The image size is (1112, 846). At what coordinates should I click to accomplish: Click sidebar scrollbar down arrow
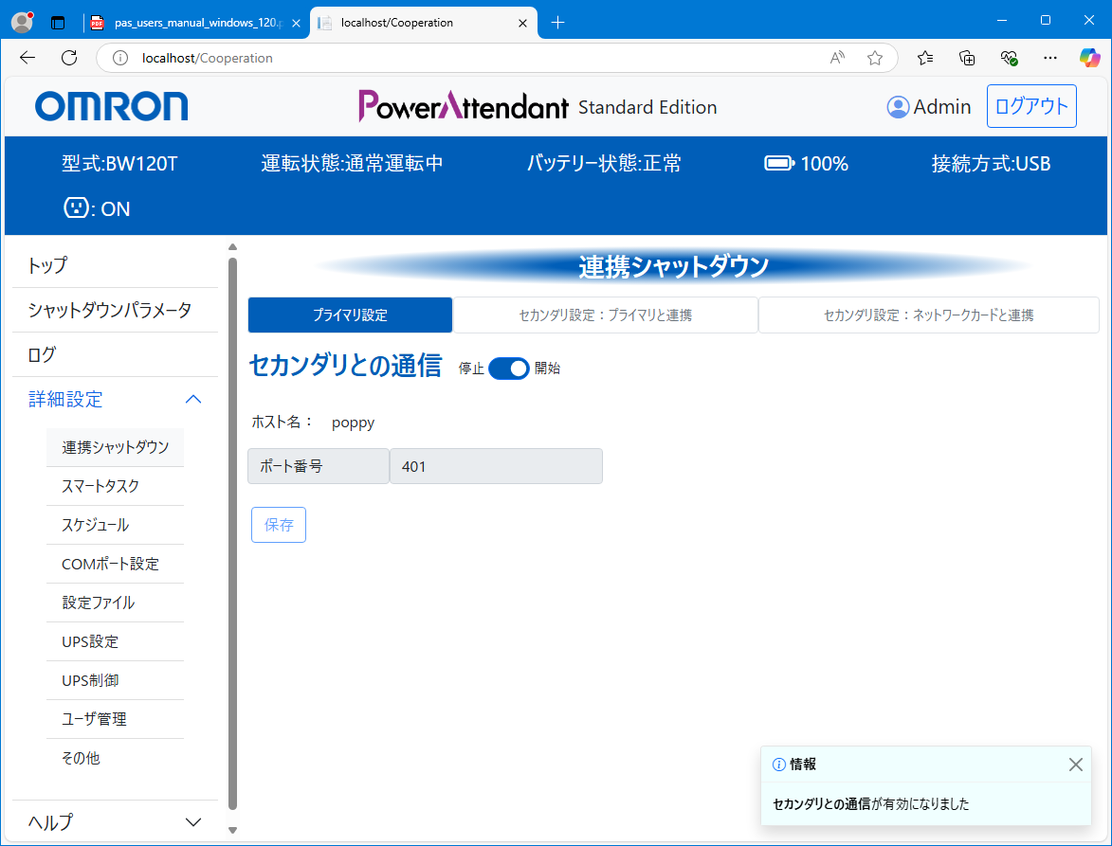tap(232, 830)
